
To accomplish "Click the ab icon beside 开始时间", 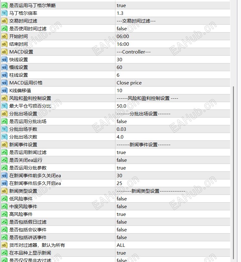I will [4, 36].
